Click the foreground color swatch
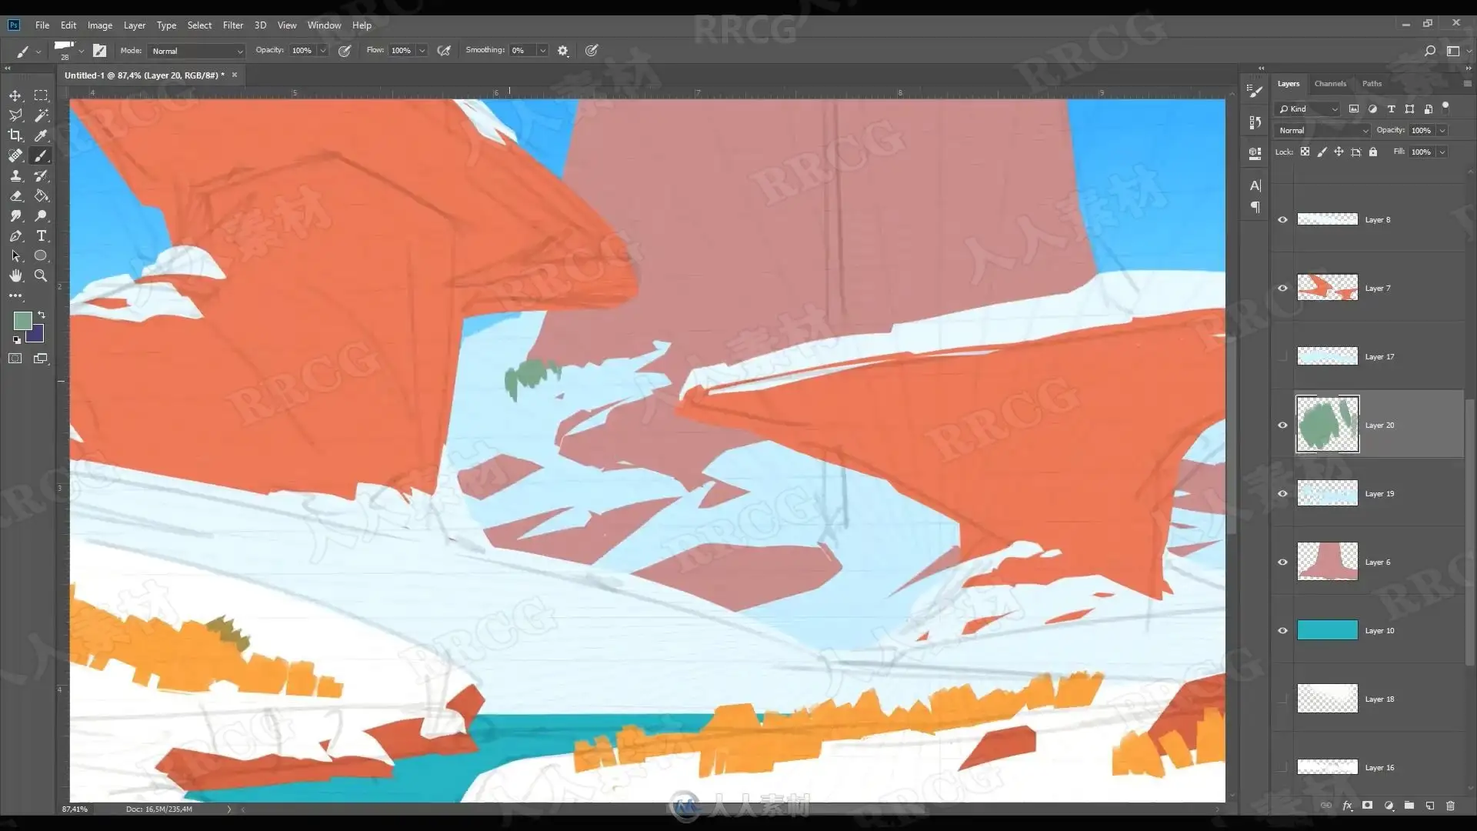Viewport: 1477px width, 831px height. pos(22,320)
